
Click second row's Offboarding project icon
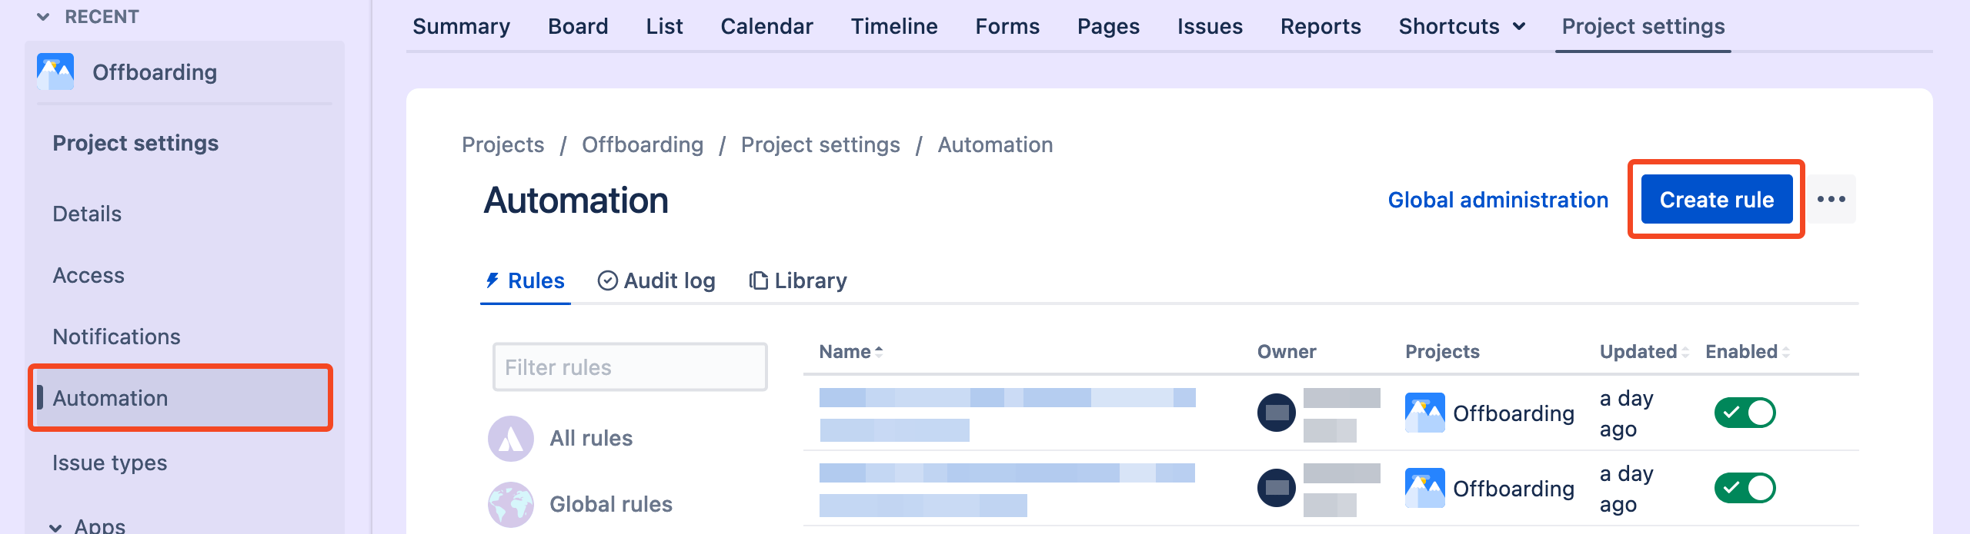(1425, 488)
